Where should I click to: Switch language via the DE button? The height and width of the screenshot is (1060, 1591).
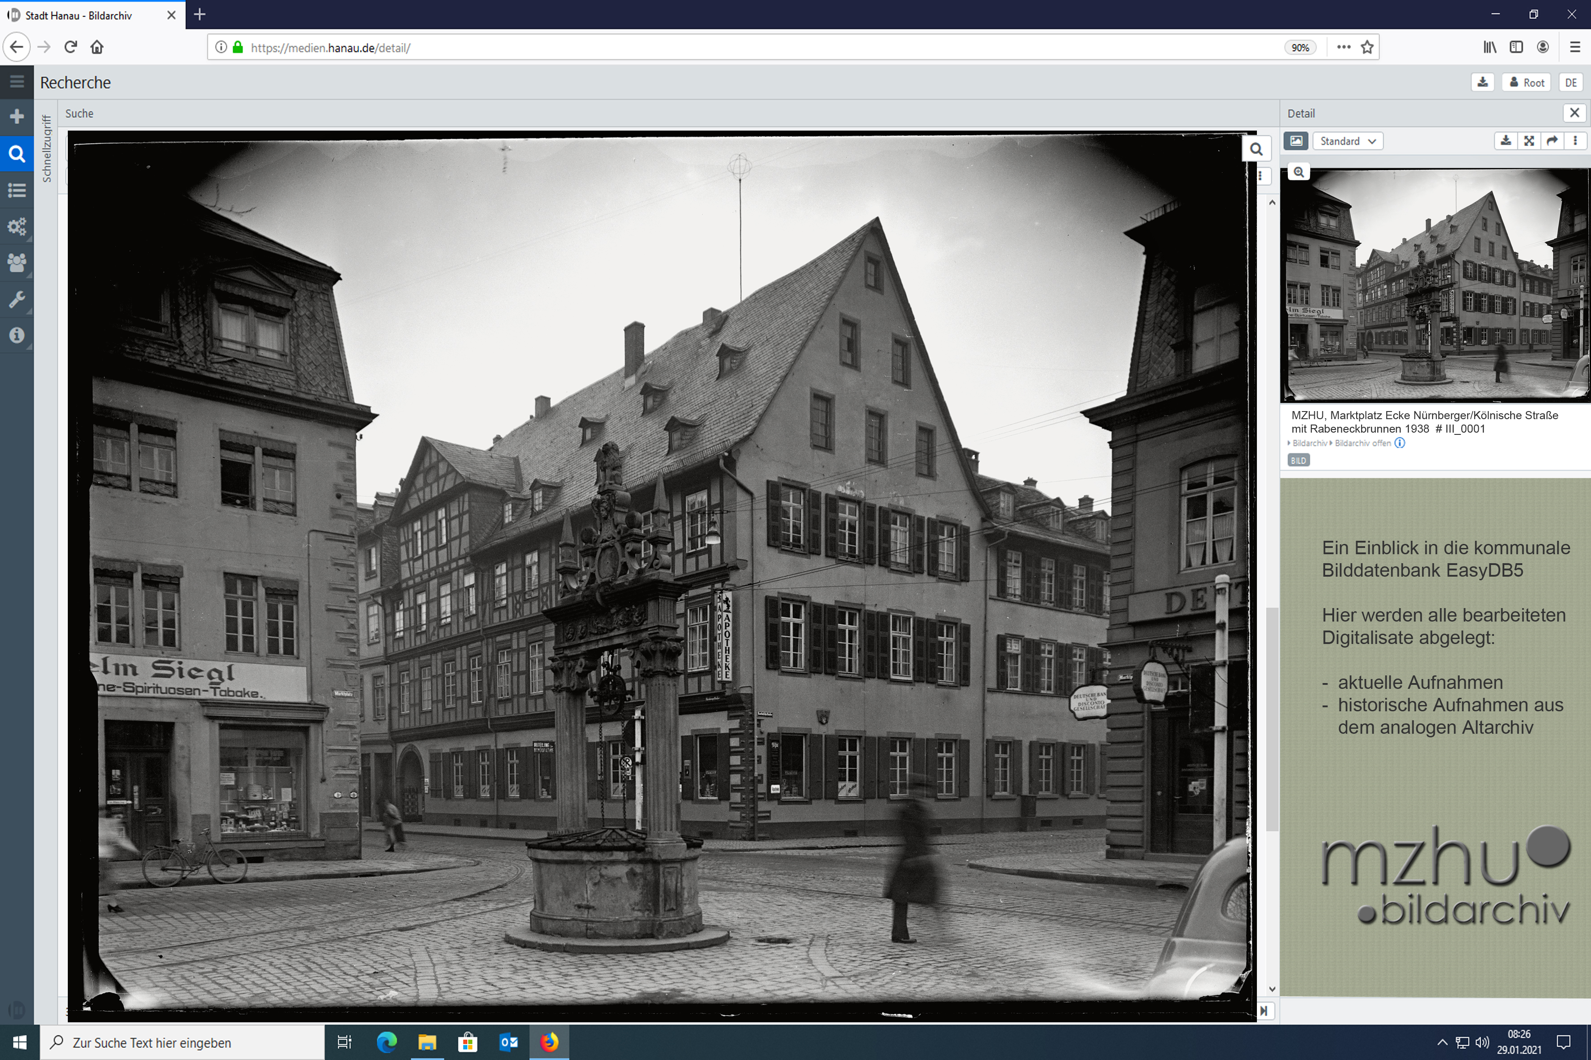tap(1571, 83)
